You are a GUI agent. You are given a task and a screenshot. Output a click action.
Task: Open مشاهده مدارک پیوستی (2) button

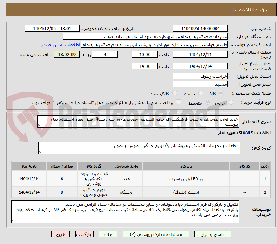[x=156, y=234]
